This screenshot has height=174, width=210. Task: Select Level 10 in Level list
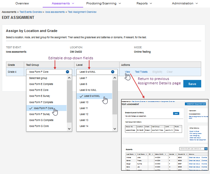tap(94, 102)
